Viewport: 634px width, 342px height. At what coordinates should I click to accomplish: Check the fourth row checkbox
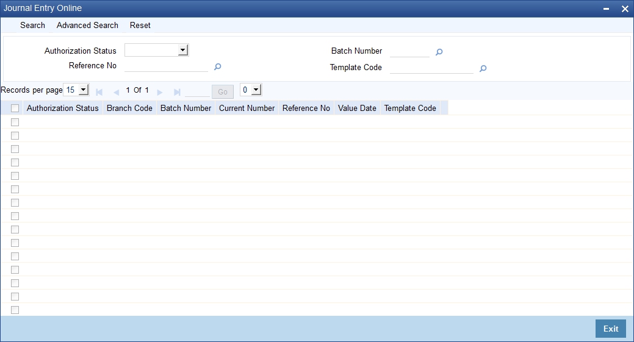pyautogui.click(x=15, y=162)
